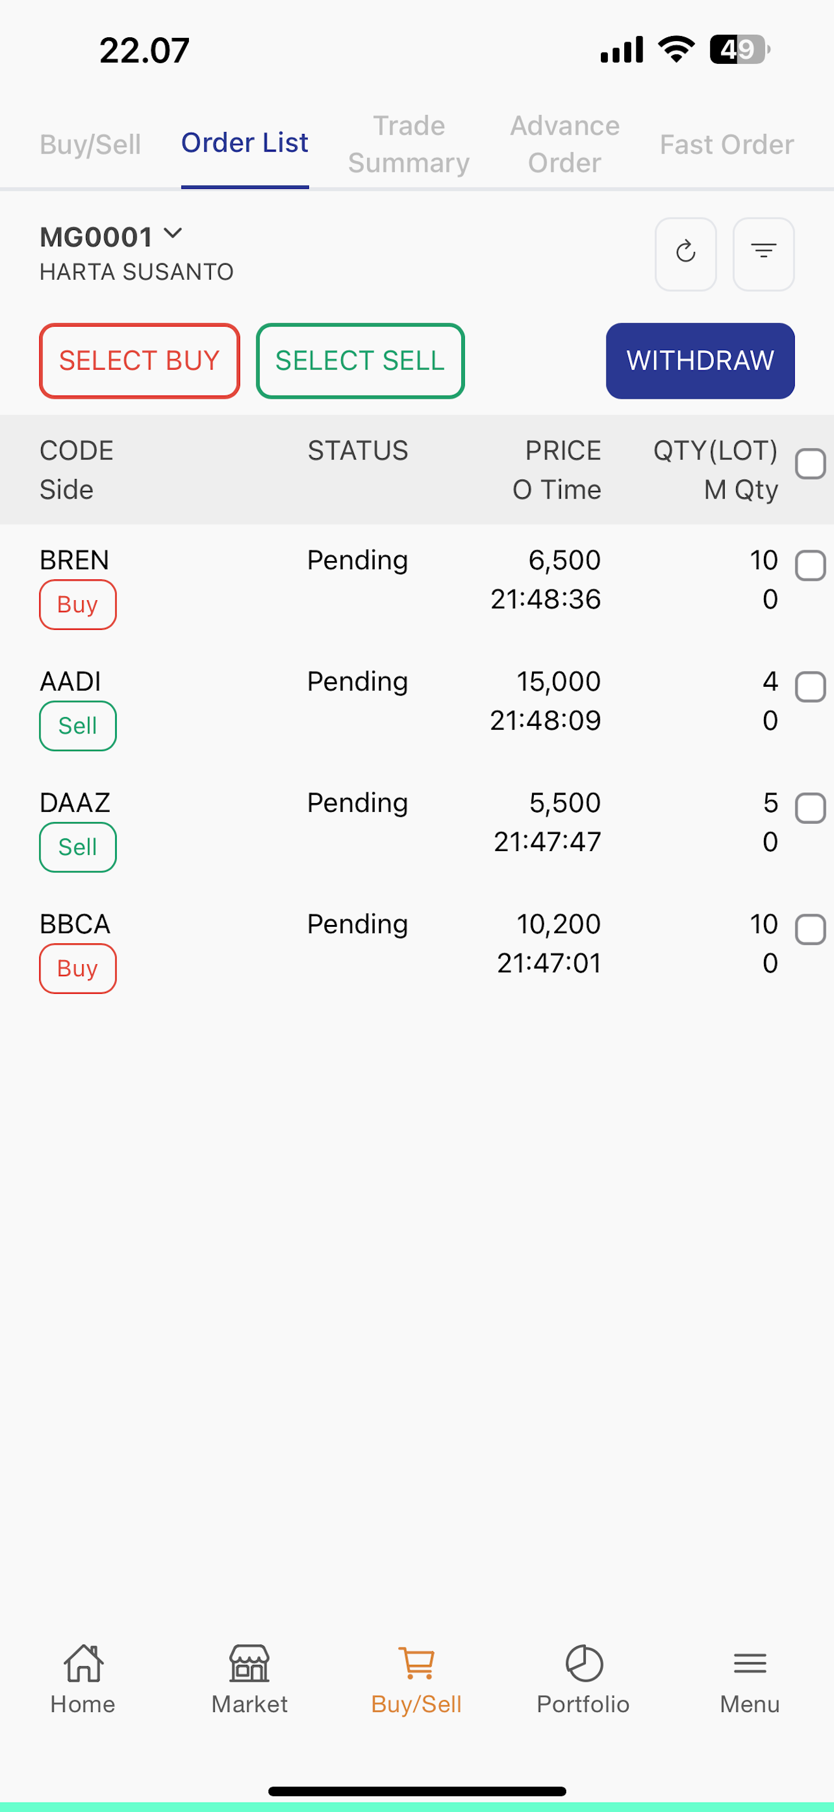The image size is (834, 1812).
Task: Tap the battery indicator in status bar
Action: click(x=739, y=50)
